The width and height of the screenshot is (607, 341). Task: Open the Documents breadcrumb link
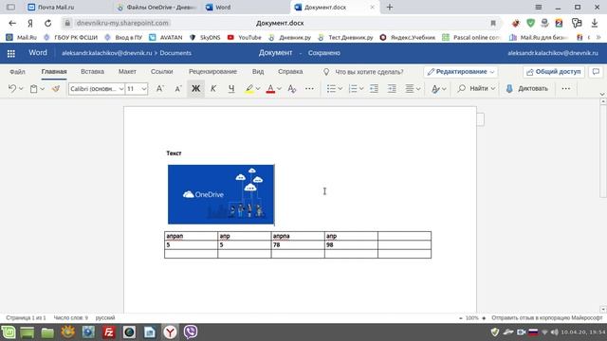pyautogui.click(x=175, y=53)
